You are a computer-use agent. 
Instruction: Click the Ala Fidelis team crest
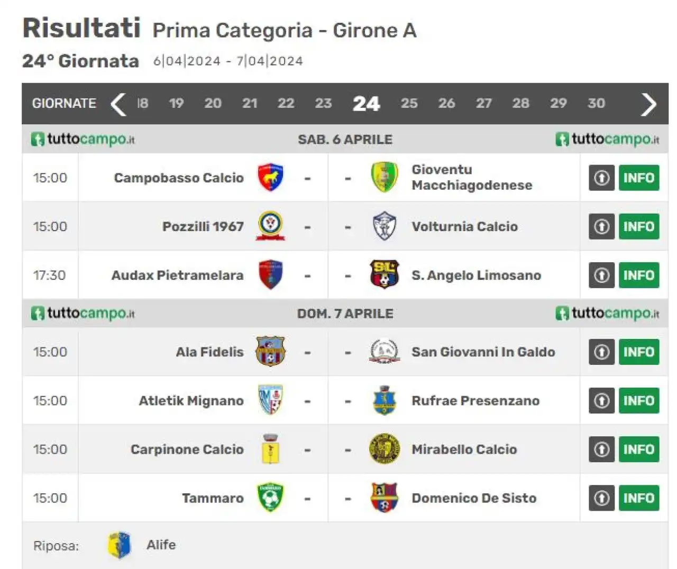[x=270, y=352]
